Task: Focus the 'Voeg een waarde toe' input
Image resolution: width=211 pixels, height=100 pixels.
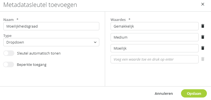Action: tap(155, 59)
